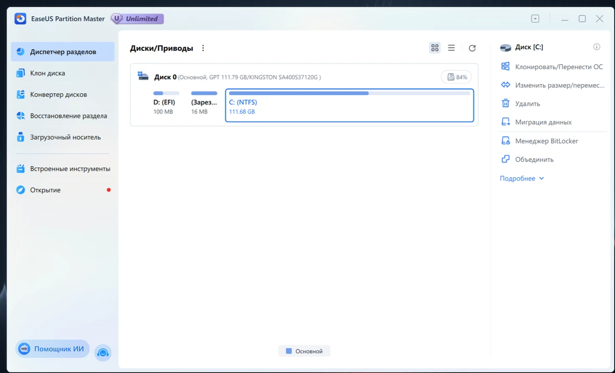The width and height of the screenshot is (615, 373).
Task: Switch to grid view of disks
Action: (x=435, y=48)
